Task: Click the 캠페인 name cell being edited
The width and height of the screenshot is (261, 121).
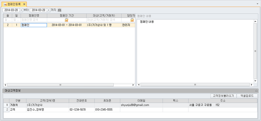Action: [x=34, y=25]
